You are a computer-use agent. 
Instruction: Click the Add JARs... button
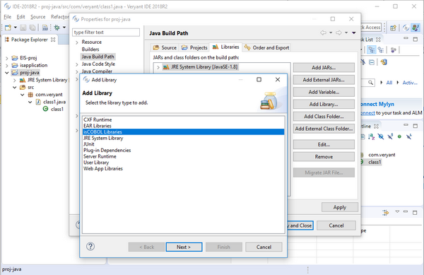pyautogui.click(x=324, y=68)
